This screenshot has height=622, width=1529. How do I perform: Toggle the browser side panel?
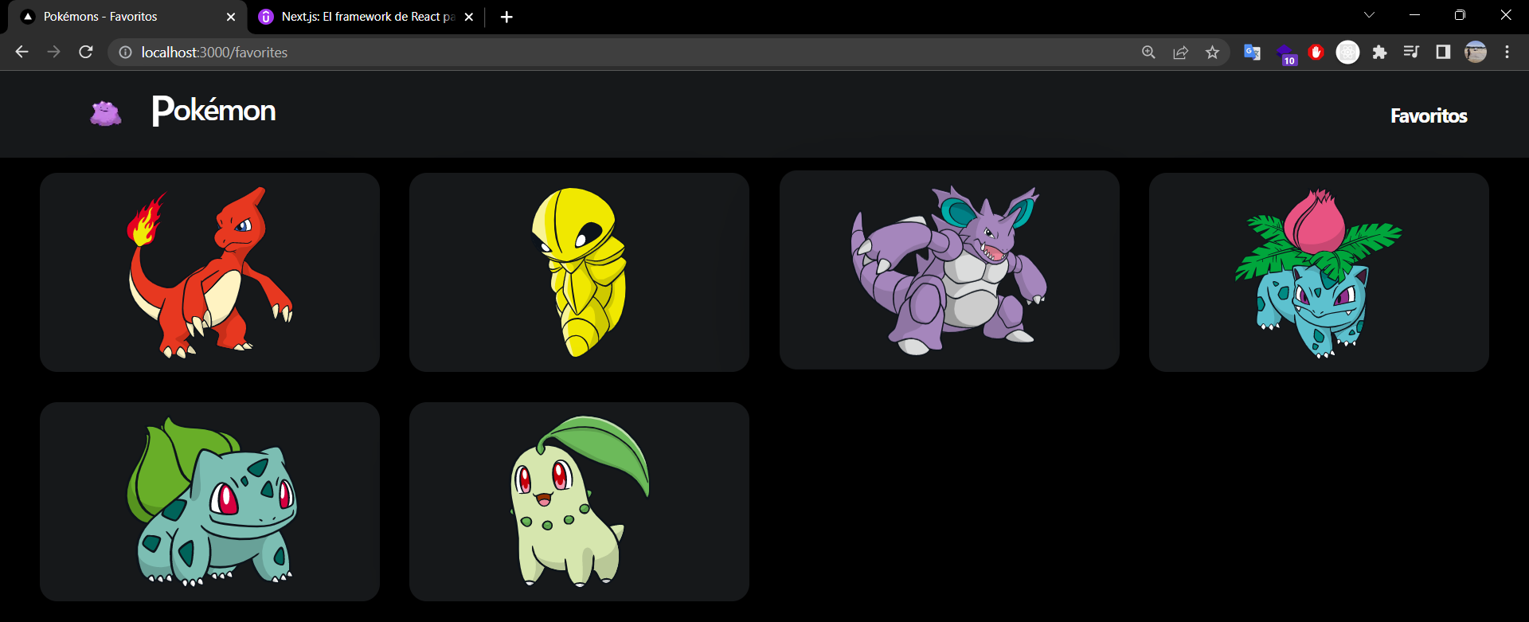[1443, 52]
